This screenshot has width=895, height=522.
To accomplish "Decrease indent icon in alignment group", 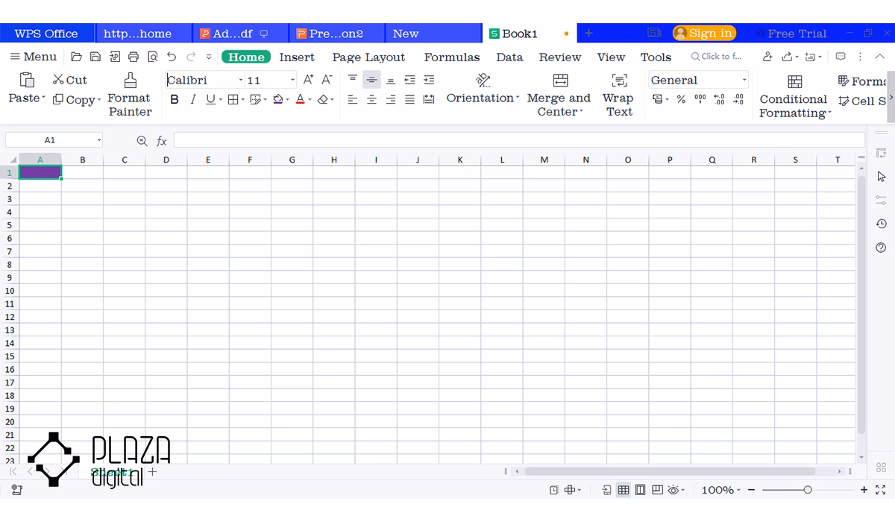I will tap(409, 80).
